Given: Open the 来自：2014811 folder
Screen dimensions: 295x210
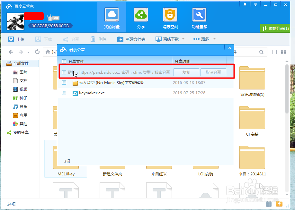Looking at the screenshot, I should point(252,161).
